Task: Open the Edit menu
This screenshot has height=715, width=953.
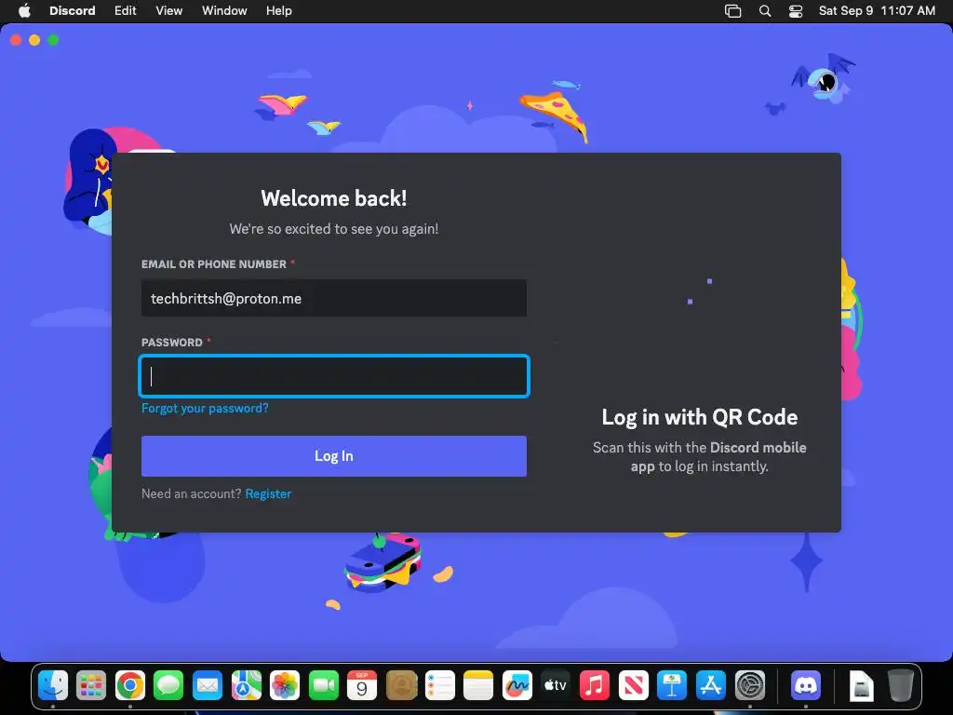Action: pos(126,10)
